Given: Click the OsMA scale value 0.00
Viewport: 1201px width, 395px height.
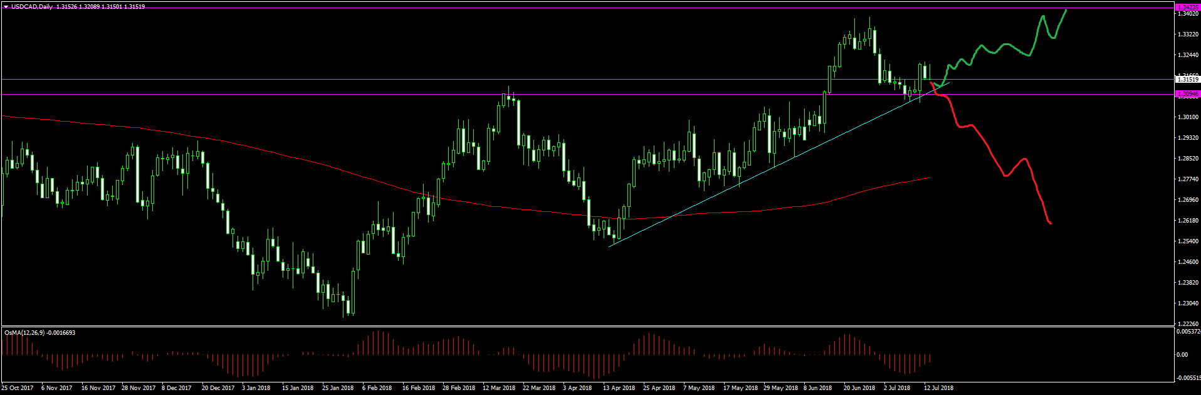Looking at the screenshot, I should tap(1182, 355).
